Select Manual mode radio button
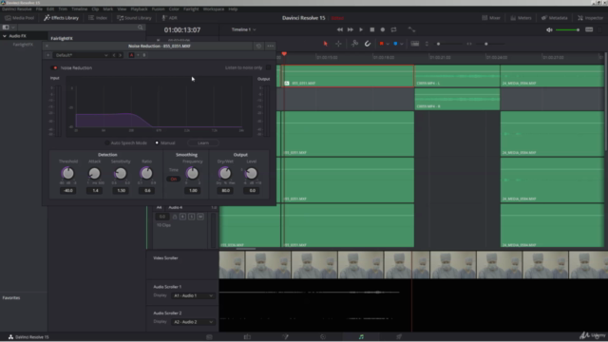This screenshot has height=342, width=608. (157, 142)
